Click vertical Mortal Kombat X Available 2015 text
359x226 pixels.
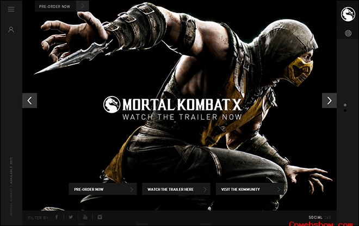(x=11, y=186)
